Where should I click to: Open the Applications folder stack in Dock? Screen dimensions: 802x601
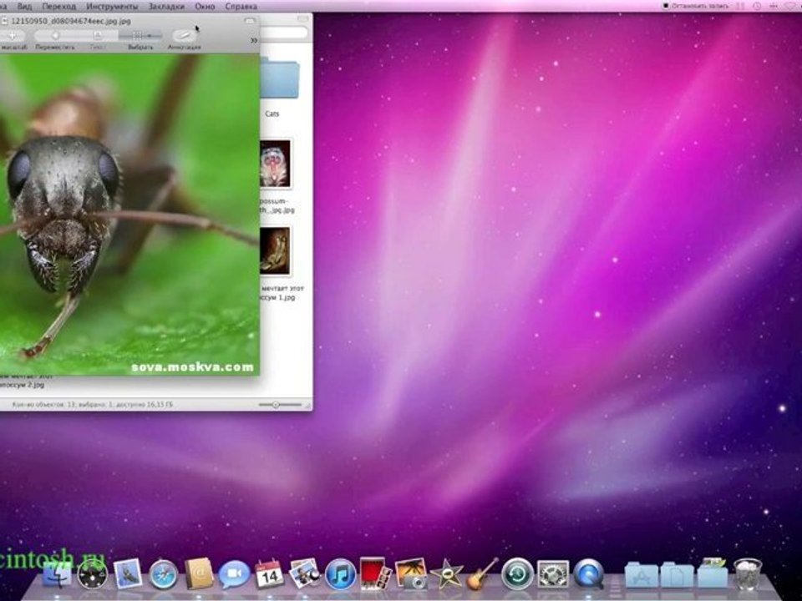641,575
